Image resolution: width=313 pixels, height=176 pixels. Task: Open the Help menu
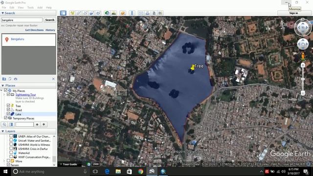click(x=49, y=8)
